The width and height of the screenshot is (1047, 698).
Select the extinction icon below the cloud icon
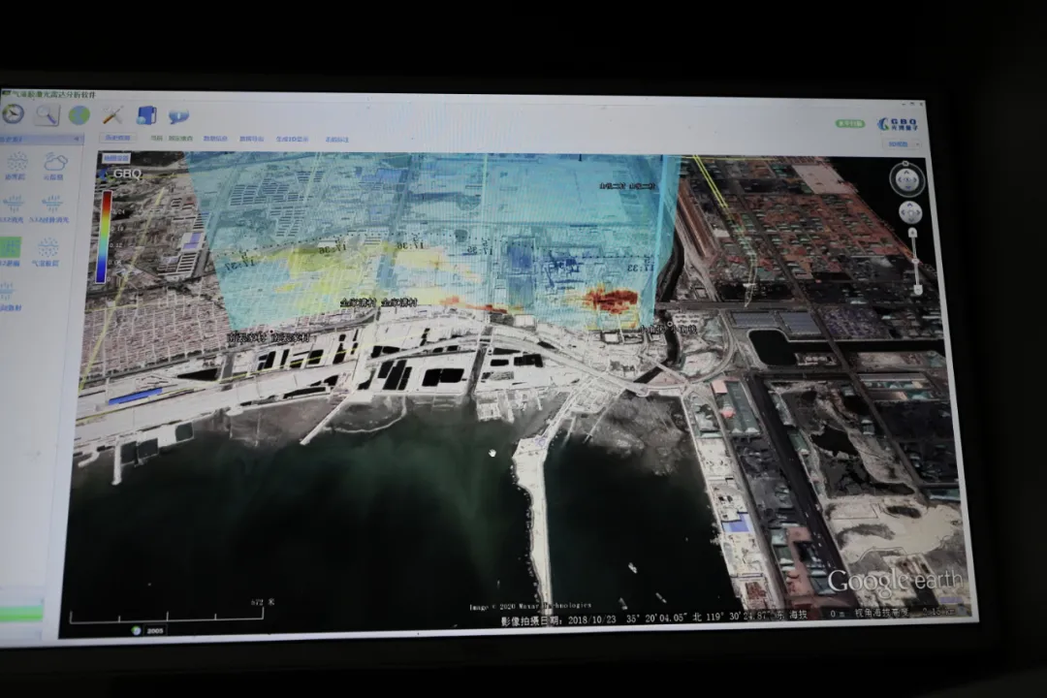coord(52,204)
